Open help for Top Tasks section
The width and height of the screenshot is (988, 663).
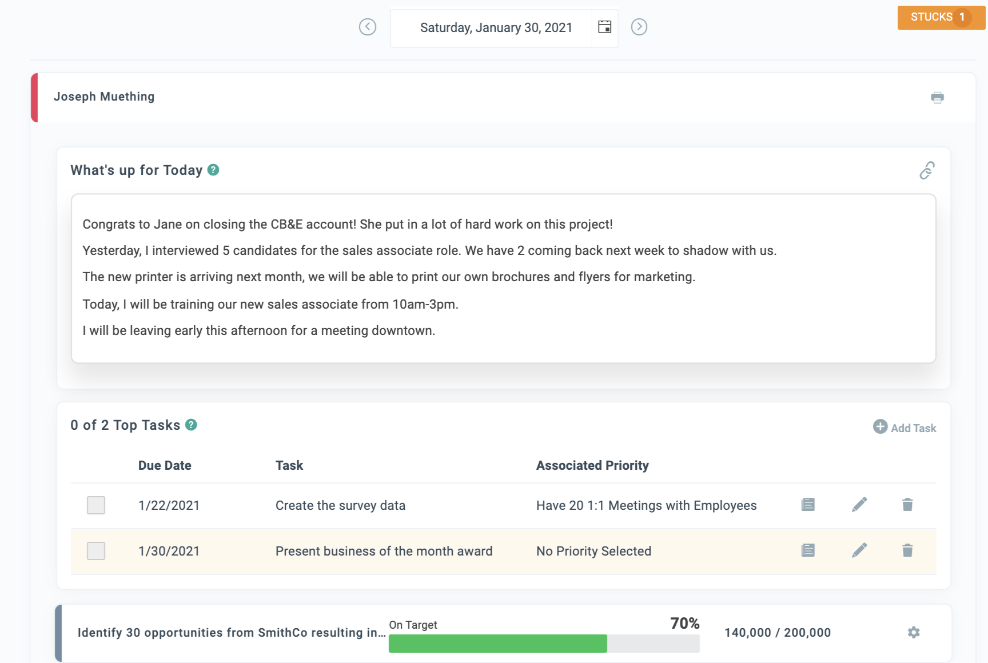coord(192,425)
